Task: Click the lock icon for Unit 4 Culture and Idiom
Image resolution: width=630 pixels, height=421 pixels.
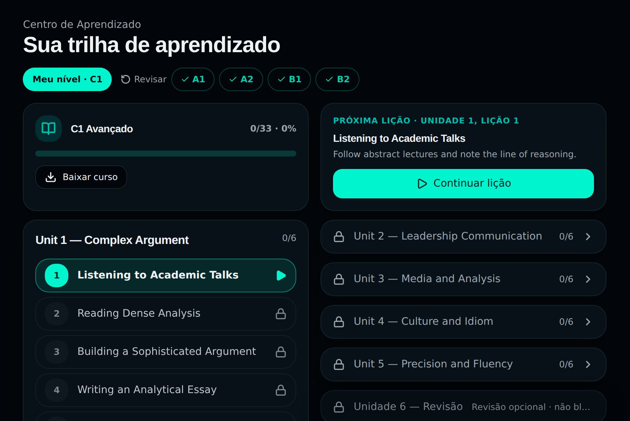Action: (339, 322)
